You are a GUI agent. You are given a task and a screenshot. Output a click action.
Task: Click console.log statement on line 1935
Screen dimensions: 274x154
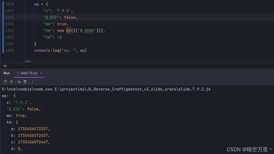(61, 50)
